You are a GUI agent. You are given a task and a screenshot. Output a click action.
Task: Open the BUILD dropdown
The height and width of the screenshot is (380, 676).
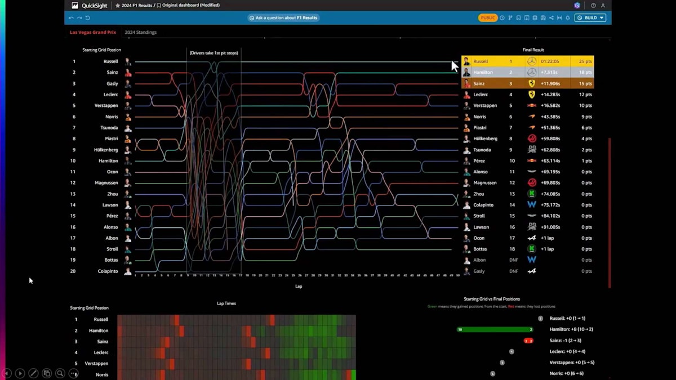coord(590,18)
